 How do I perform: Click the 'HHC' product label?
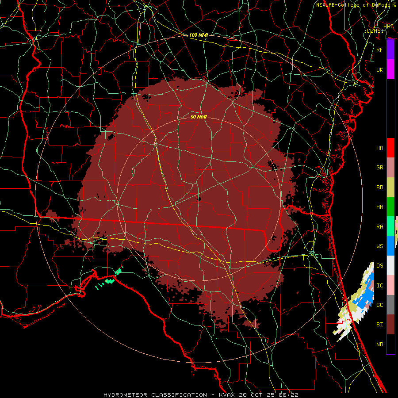coord(388,27)
